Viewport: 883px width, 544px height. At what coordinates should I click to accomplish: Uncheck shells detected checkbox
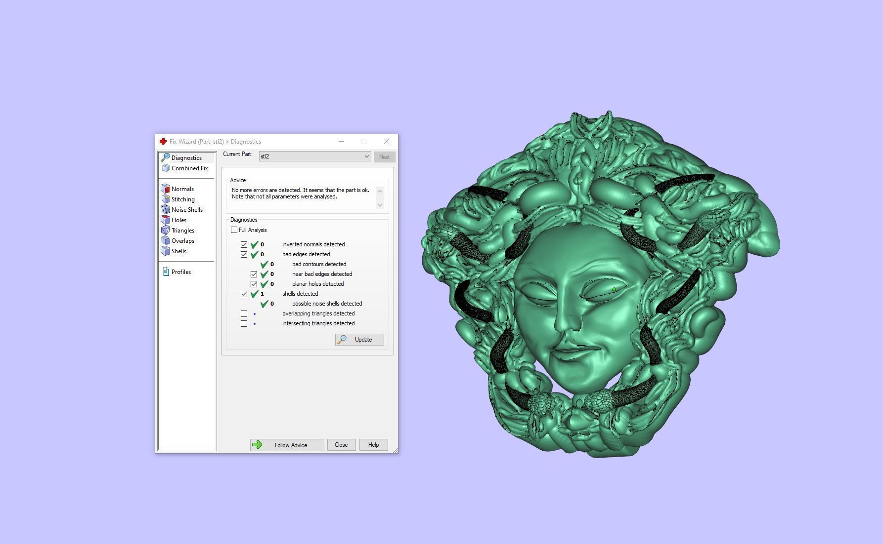[x=244, y=294]
